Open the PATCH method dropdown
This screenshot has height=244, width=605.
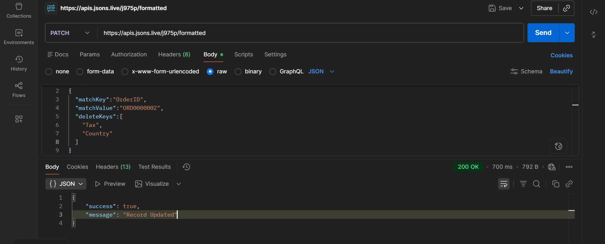point(70,33)
